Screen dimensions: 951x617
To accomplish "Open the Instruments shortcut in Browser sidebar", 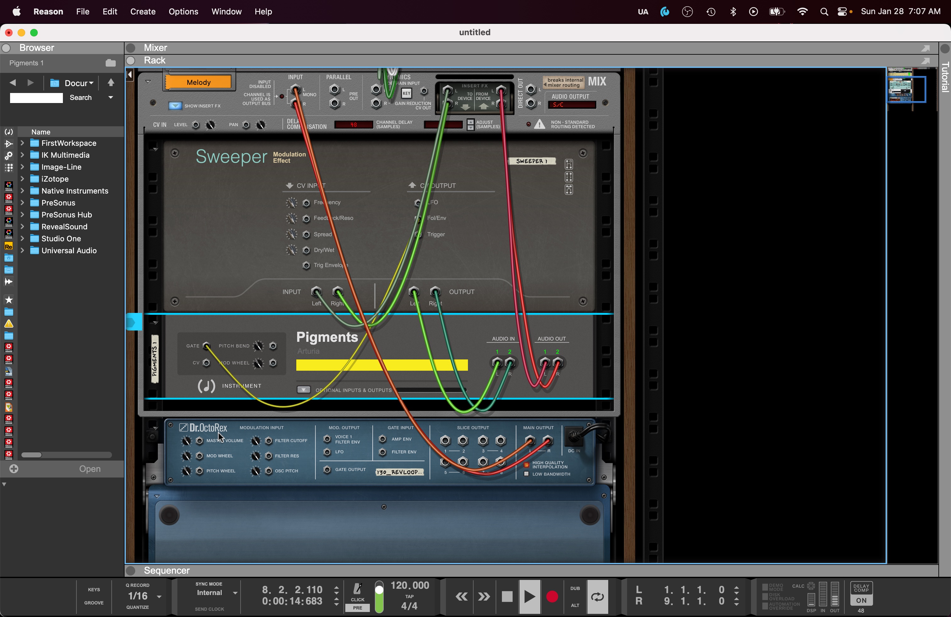I will click(x=8, y=132).
